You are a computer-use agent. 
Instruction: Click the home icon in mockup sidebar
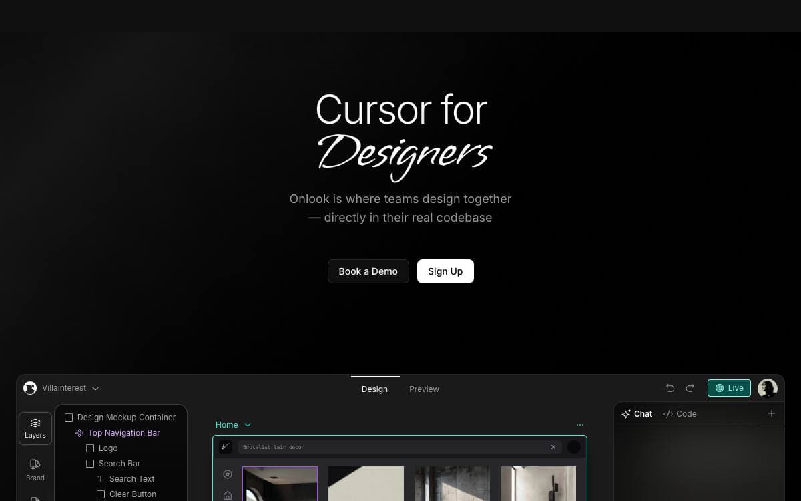tap(228, 496)
